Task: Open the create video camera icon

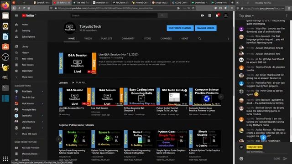Action: (202, 15)
